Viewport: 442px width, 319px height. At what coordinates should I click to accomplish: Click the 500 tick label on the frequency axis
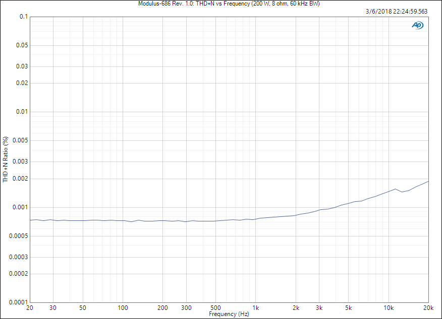(x=215, y=308)
